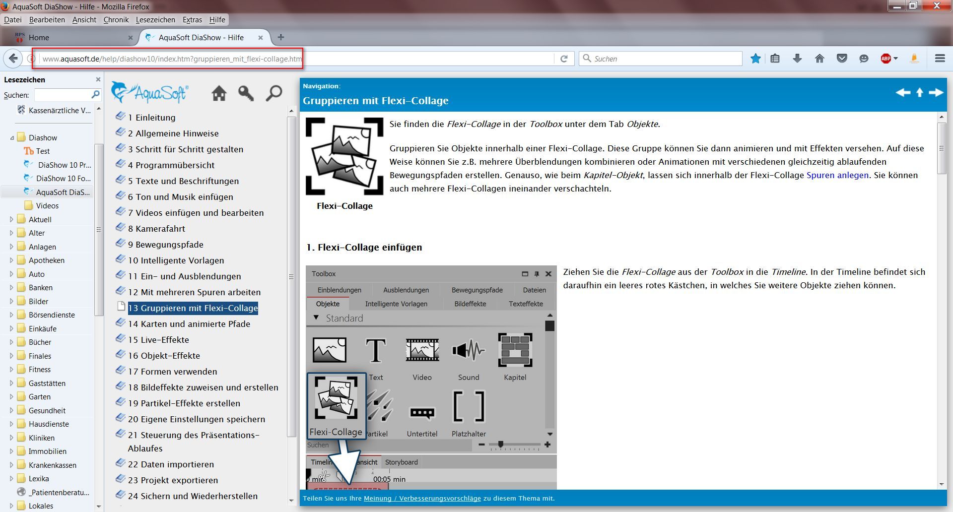The height and width of the screenshot is (512, 953).
Task: Follow the 'Spuren anlegen' link
Action: [837, 175]
